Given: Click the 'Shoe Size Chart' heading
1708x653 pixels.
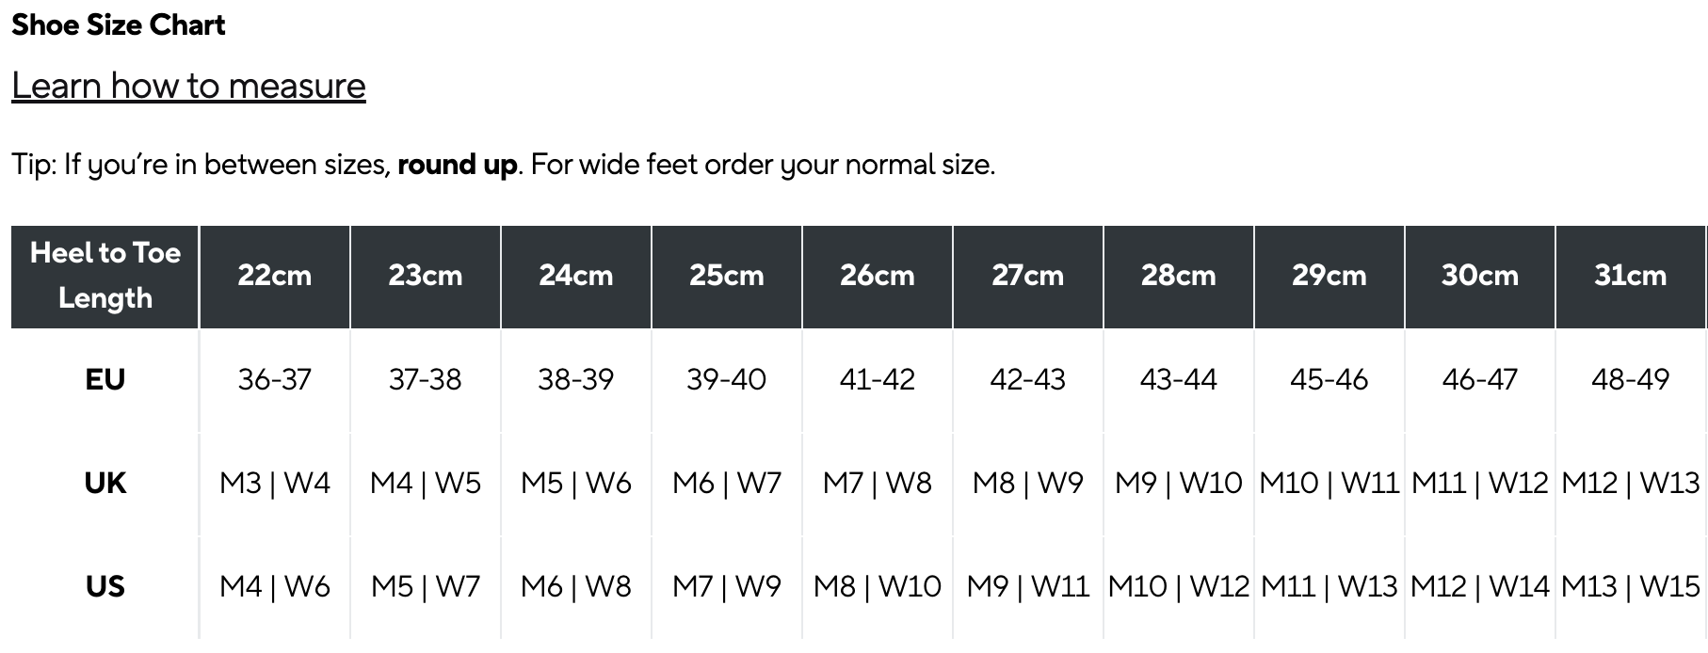Looking at the screenshot, I should click(119, 25).
